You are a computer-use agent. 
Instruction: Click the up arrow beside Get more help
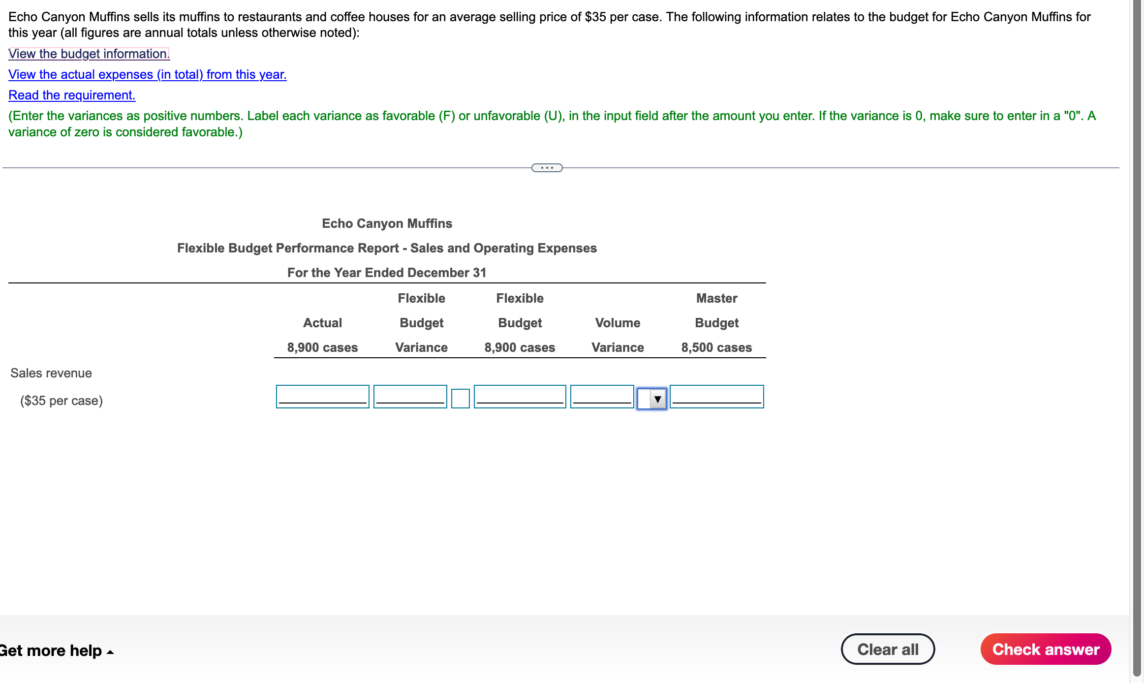[x=110, y=652]
